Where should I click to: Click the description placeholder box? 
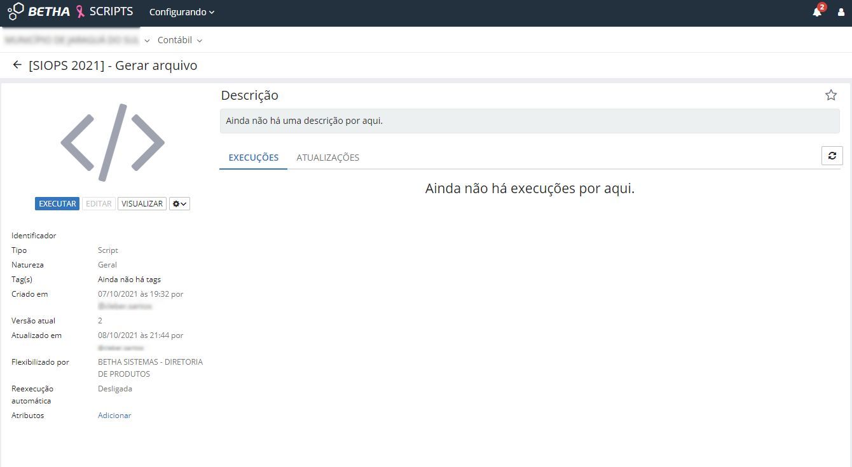[x=530, y=121]
